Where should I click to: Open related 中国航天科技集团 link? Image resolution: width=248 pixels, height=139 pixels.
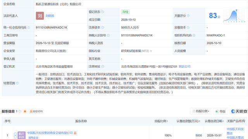[x=235, y=131]
